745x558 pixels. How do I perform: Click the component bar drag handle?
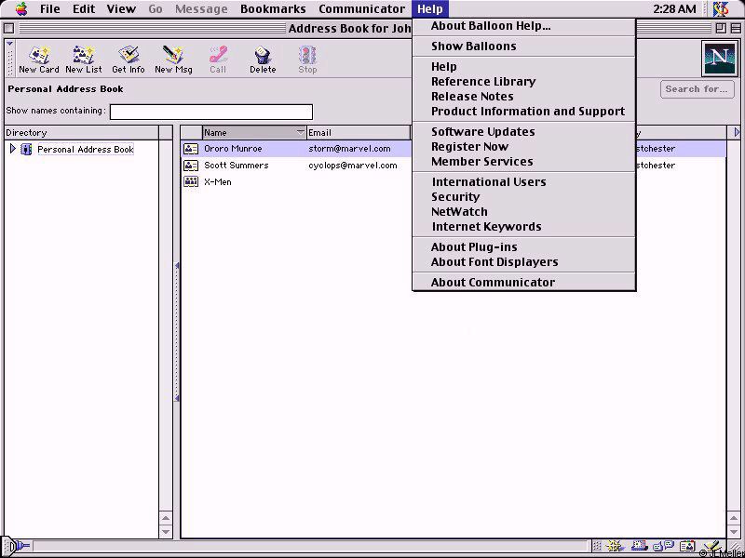(597, 546)
